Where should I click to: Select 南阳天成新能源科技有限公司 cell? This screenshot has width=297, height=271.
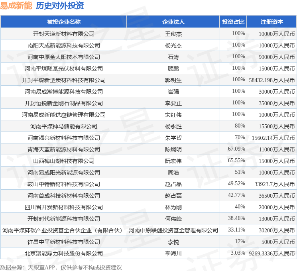click(x=64, y=45)
